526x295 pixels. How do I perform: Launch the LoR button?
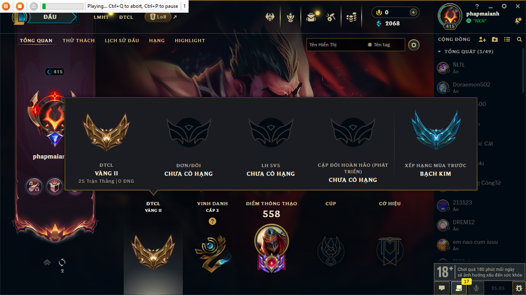coord(158,17)
